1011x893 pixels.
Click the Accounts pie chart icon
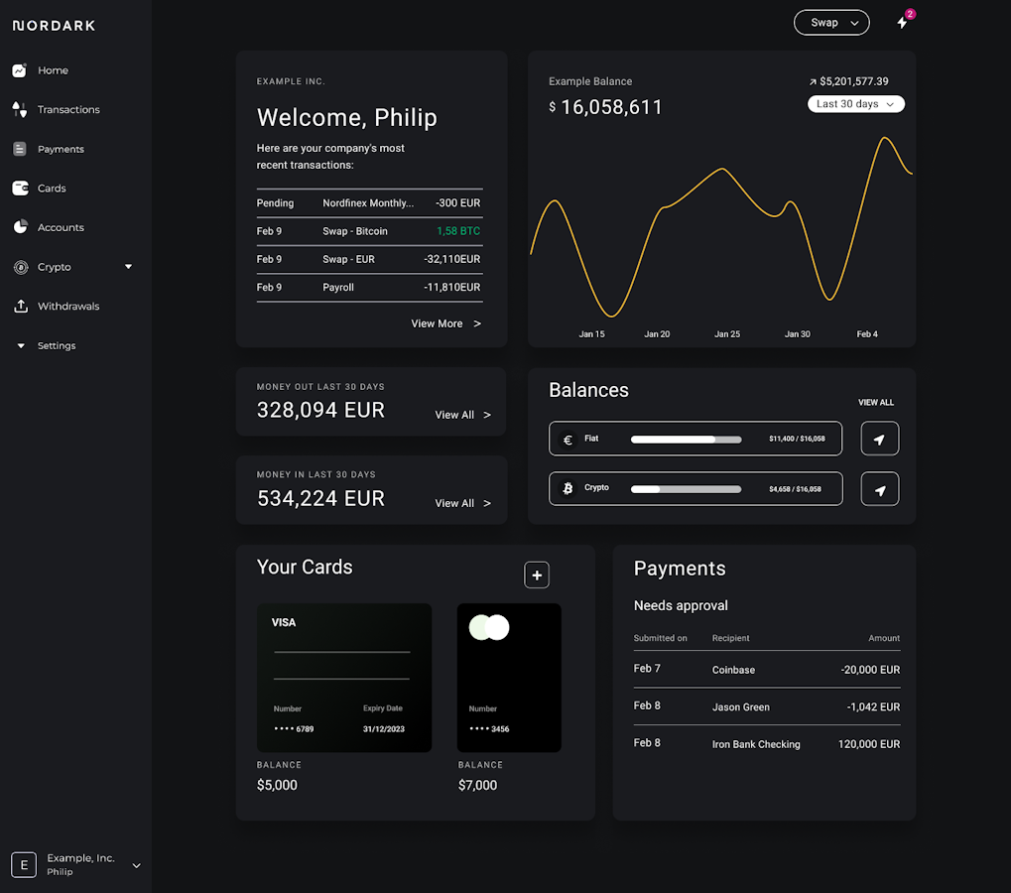pos(19,227)
